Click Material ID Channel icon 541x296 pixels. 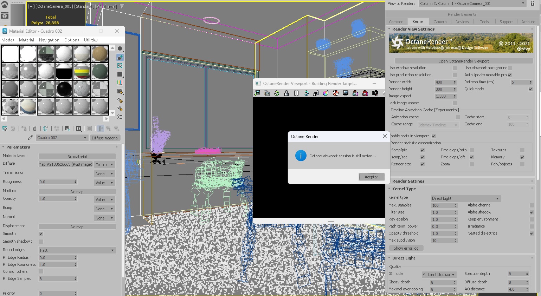tap(79, 129)
